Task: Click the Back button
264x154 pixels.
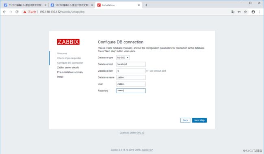Action: (x=185, y=120)
